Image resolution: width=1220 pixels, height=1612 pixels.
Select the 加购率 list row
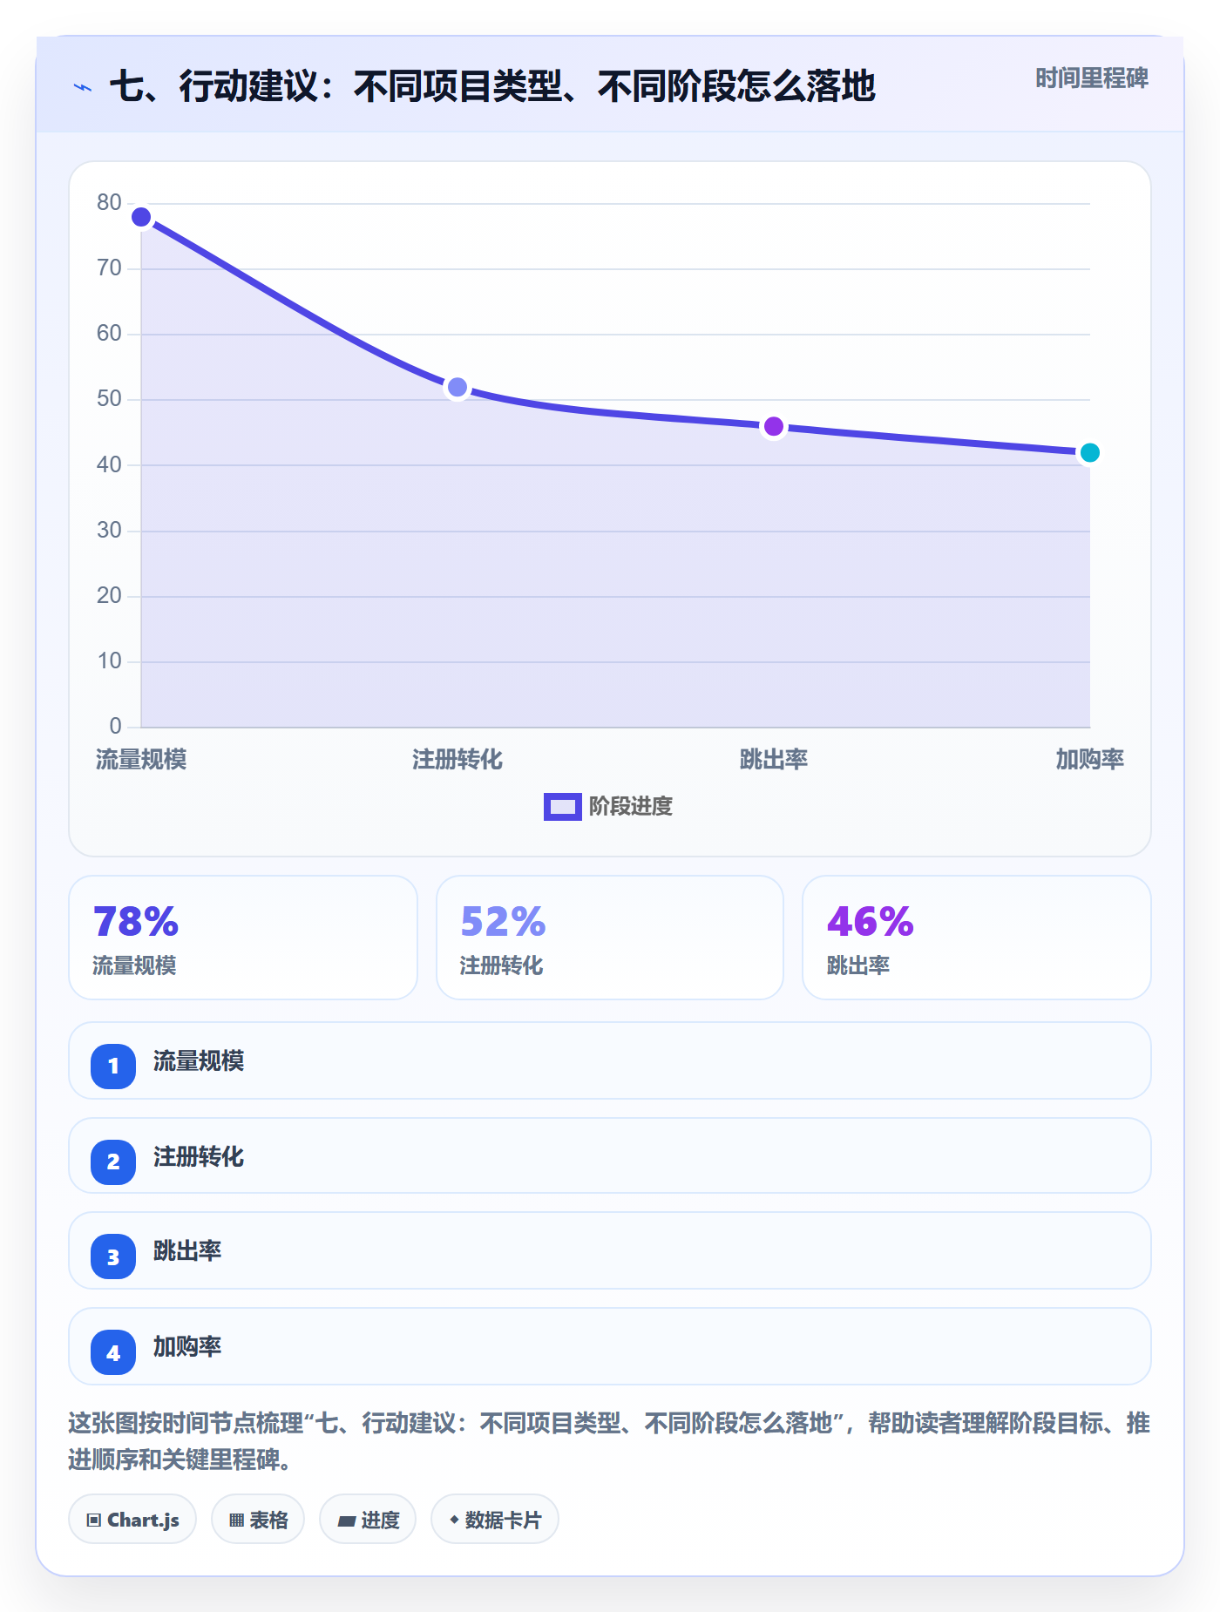(610, 1346)
